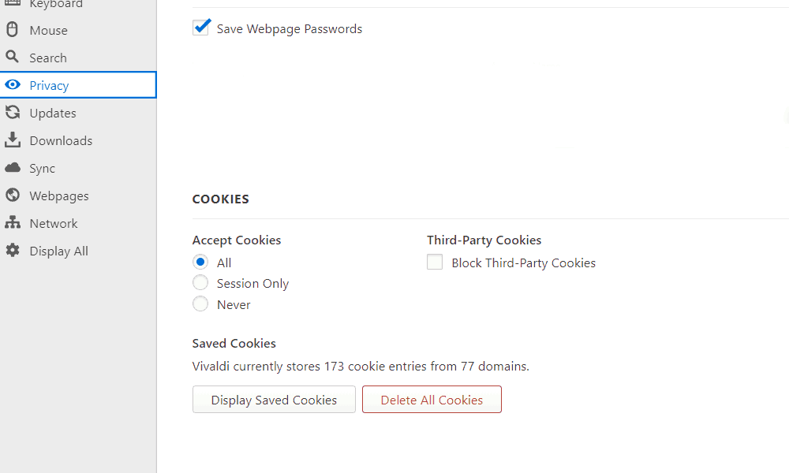Enable Block Third-Party Cookies
Viewport: 789px width, 473px height.
(435, 262)
